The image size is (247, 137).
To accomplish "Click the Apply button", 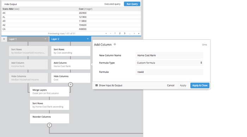I will 183,85.
